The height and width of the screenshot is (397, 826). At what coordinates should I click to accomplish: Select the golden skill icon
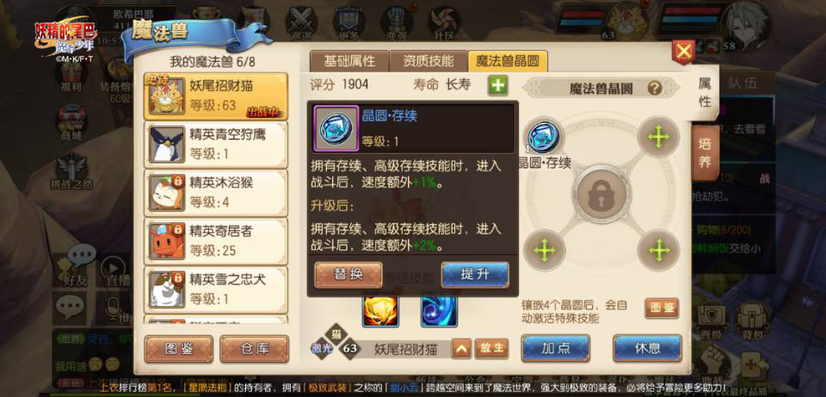click(x=380, y=311)
